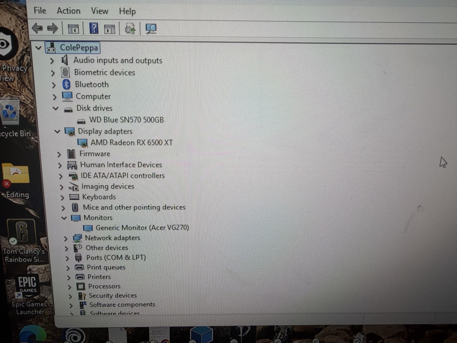Click Show/Hide console tree icon
Screen dimensions: 457x343
pyautogui.click(x=73, y=29)
